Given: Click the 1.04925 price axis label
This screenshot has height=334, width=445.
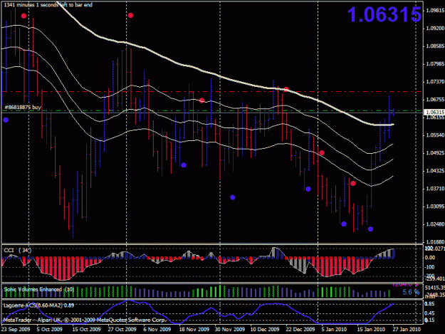Looking at the screenshot, I should 435,153.
